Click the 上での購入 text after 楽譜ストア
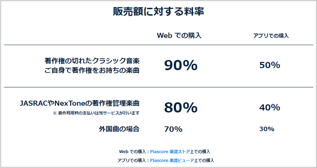This screenshot has width=317, height=168. tap(200, 152)
